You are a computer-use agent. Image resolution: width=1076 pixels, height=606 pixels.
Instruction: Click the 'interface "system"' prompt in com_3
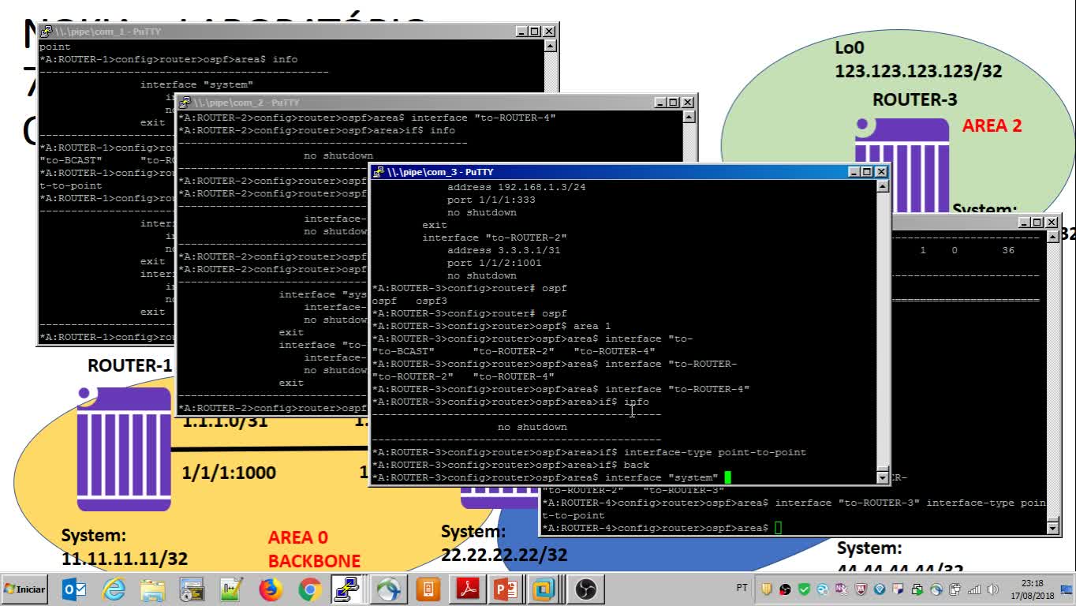pos(546,477)
